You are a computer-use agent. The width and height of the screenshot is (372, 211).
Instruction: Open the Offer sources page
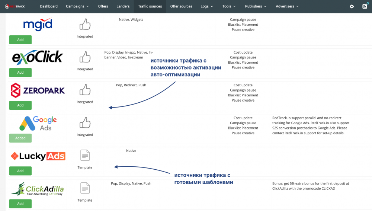[181, 6]
